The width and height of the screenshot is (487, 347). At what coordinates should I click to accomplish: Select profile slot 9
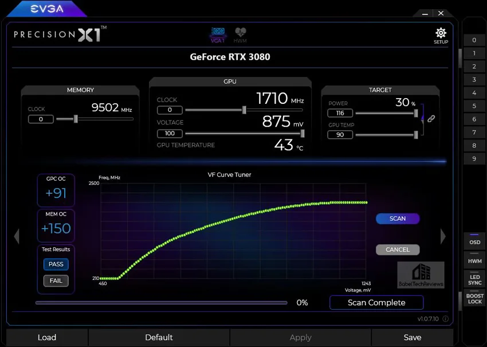[x=474, y=159]
